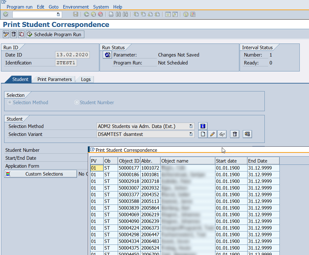Open the Environment menu
Image resolution: width=309 pixels, height=255 pixels.
point(76,7)
